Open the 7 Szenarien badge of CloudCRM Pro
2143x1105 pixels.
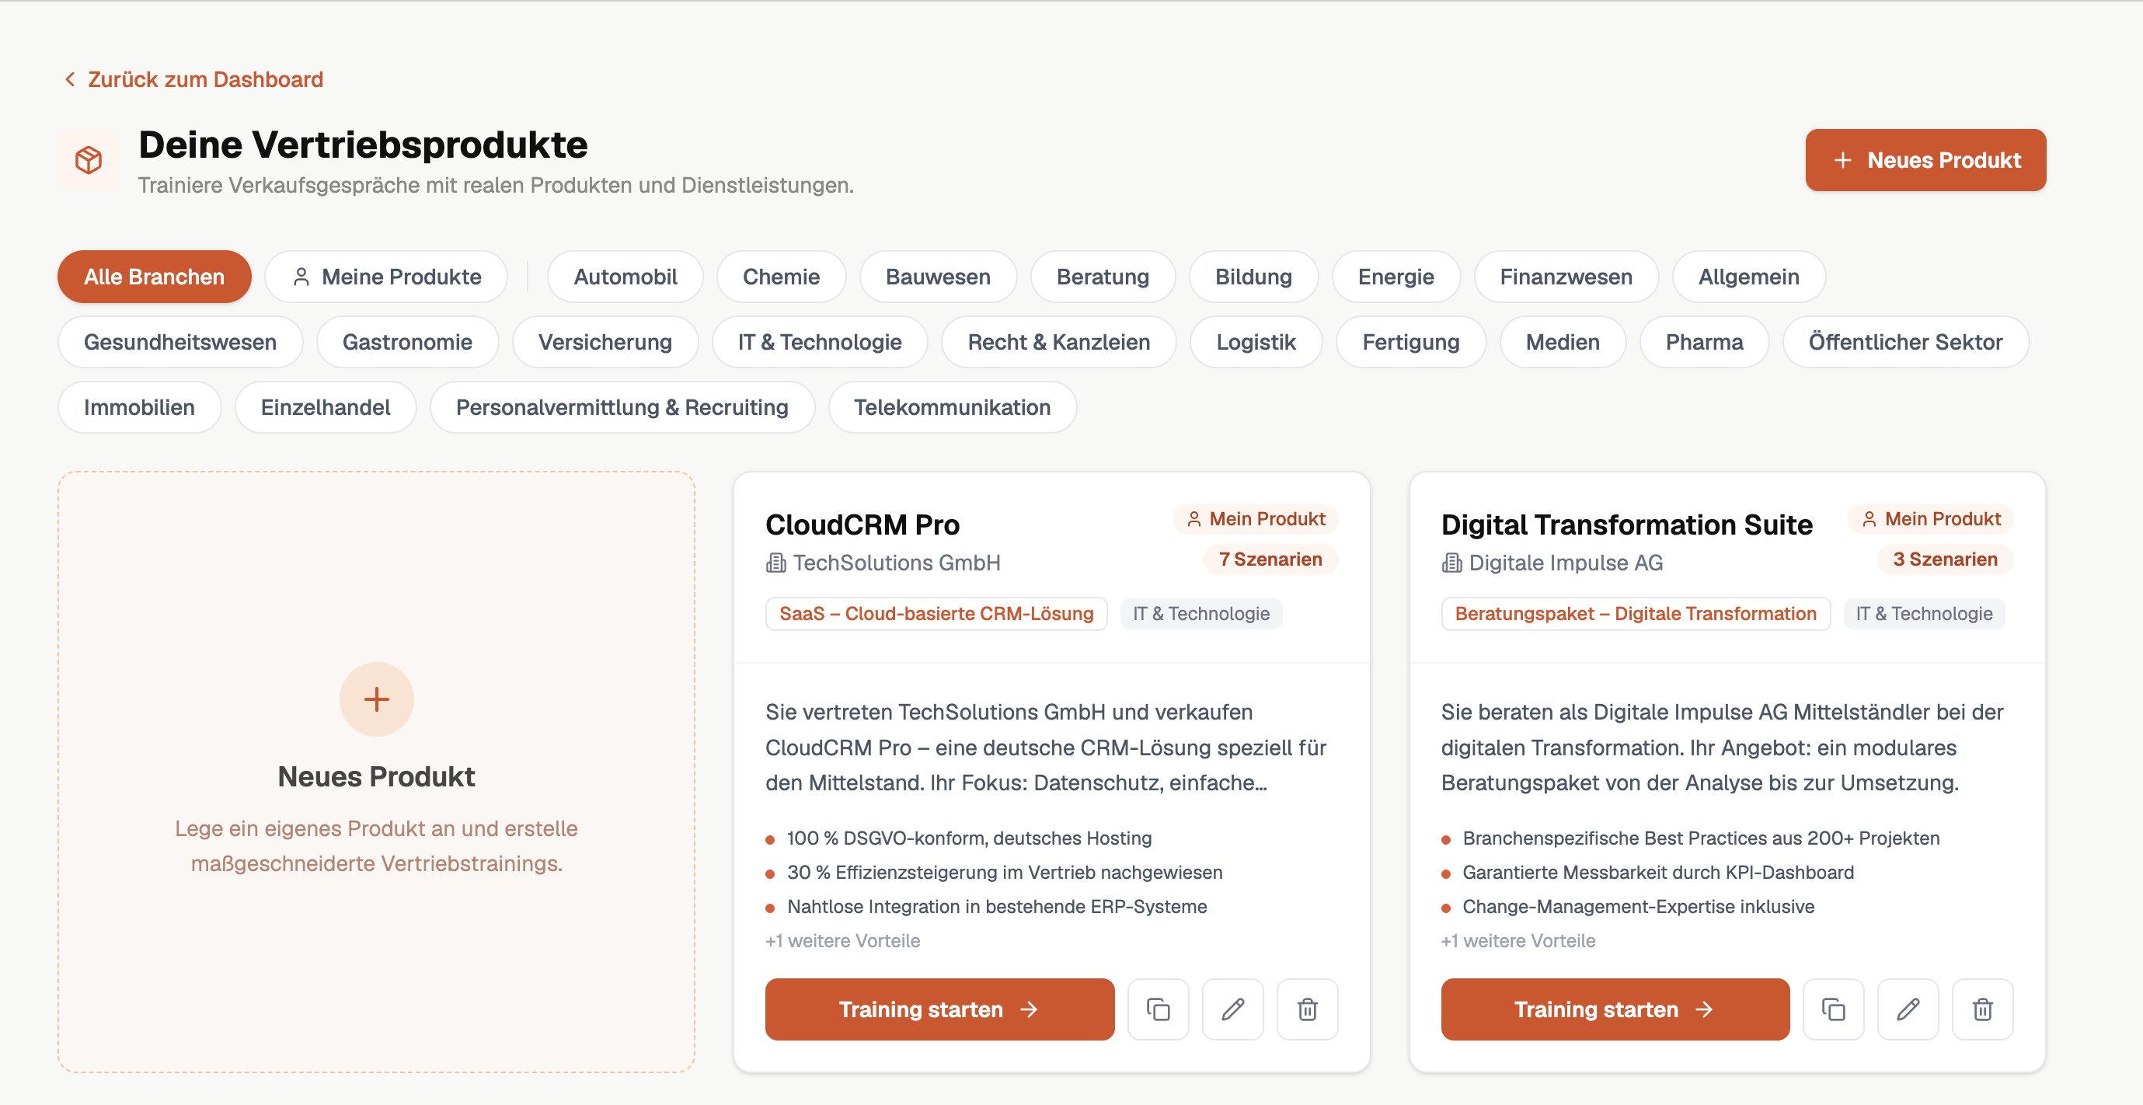(x=1270, y=559)
